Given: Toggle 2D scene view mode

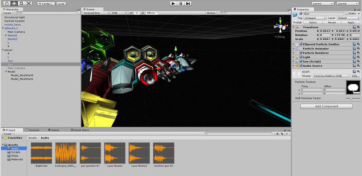Looking at the screenshot, I should 131,13.
